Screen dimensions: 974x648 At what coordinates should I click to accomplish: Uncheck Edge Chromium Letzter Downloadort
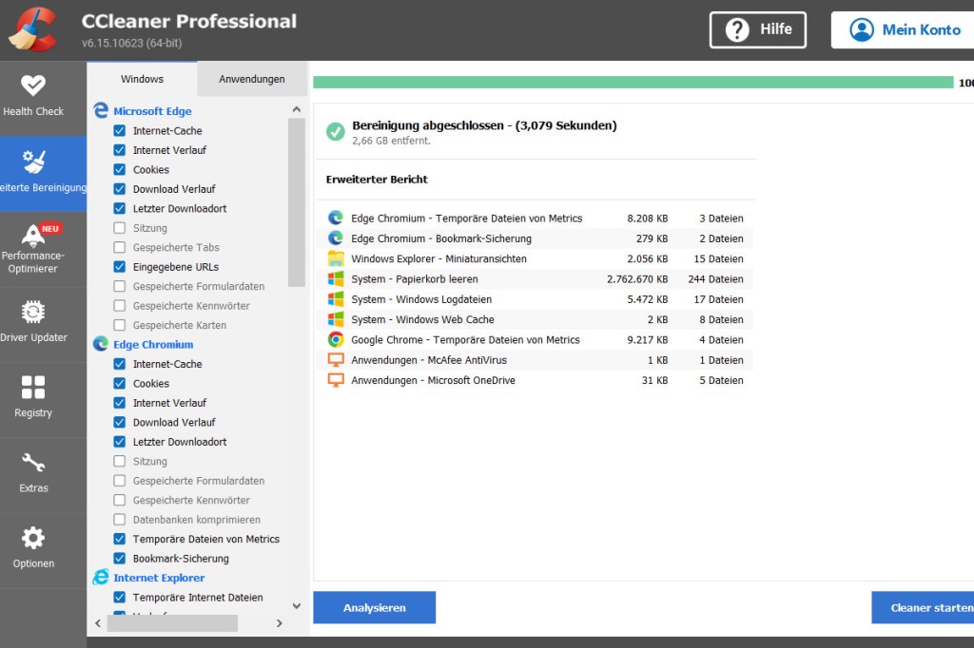click(120, 441)
